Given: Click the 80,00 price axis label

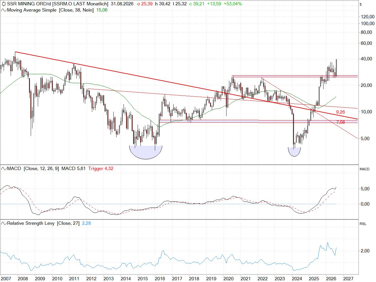Looking at the screenshot, I should [366, 32].
